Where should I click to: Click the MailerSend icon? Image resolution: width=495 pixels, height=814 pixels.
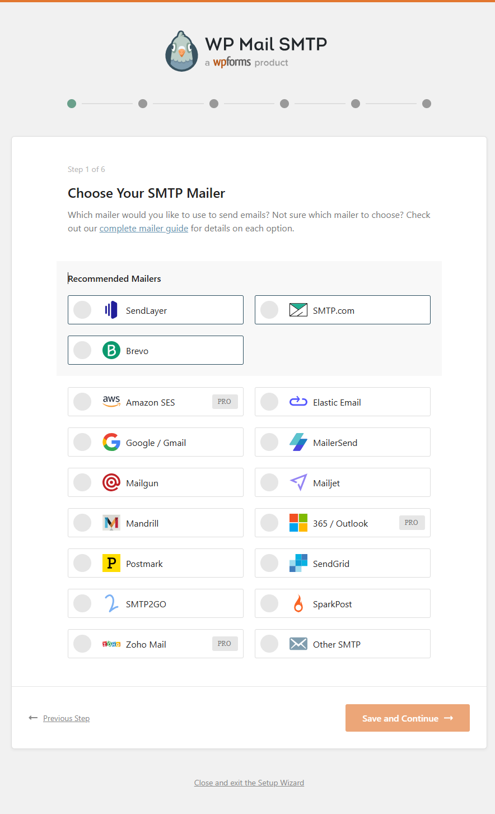coord(298,442)
